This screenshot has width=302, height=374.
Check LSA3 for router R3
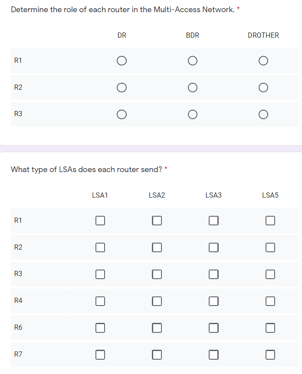[x=213, y=274]
